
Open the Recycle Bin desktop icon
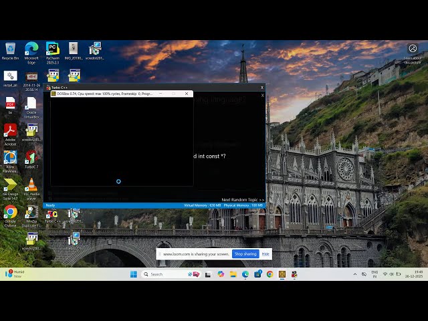10,49
